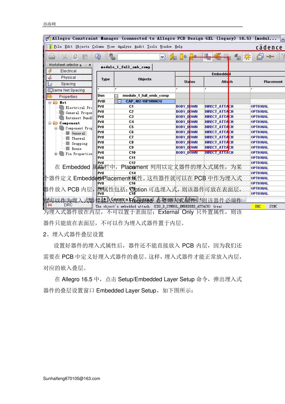Click the Status column header
The height and width of the screenshot is (404, 285).
190,82
